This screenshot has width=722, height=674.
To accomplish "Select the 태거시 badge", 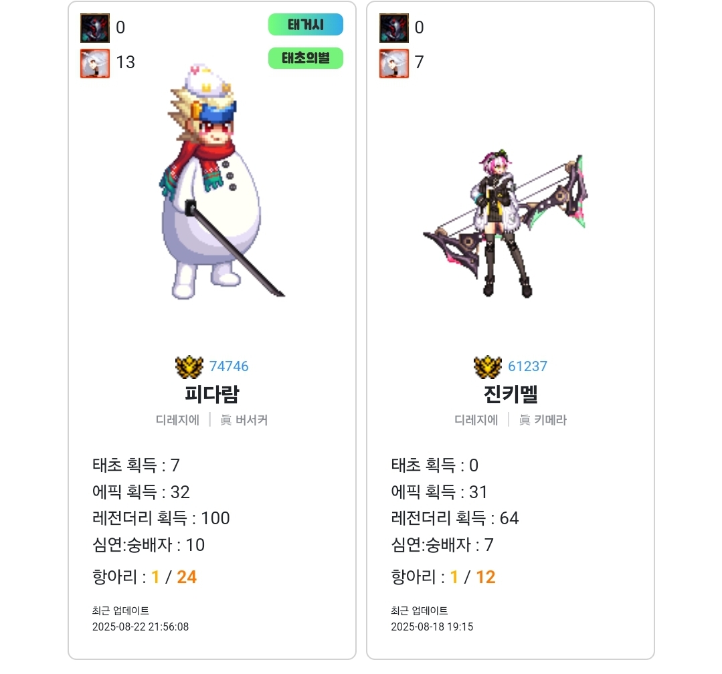I will click(306, 24).
